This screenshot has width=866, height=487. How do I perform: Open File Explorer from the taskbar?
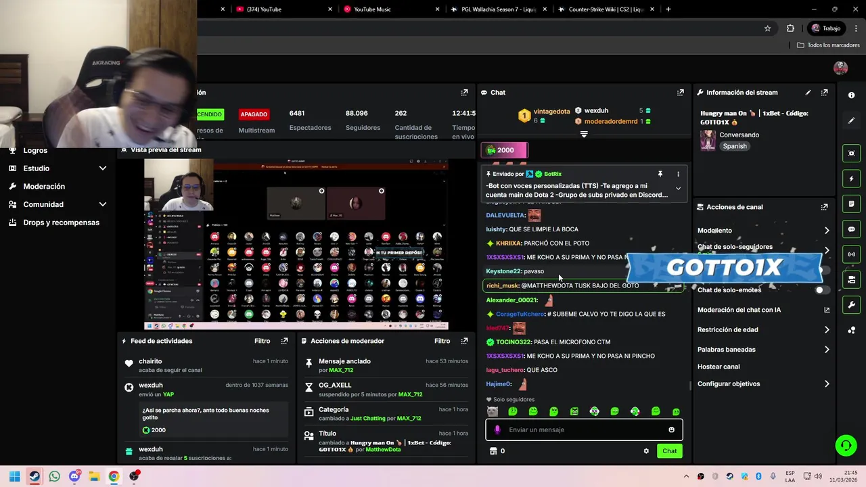point(94,476)
